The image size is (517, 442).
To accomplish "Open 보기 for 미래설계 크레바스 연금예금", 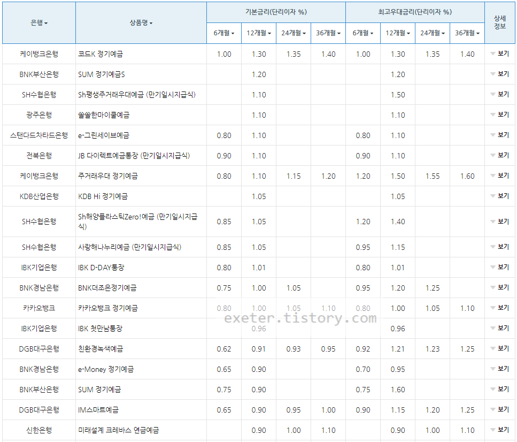I will (x=500, y=430).
